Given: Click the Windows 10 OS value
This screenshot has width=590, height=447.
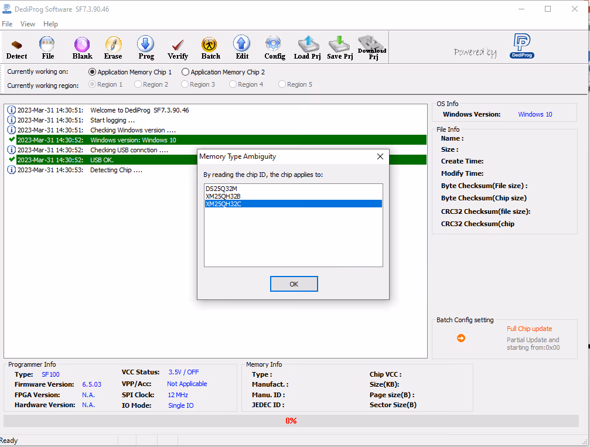Looking at the screenshot, I should 535,114.
